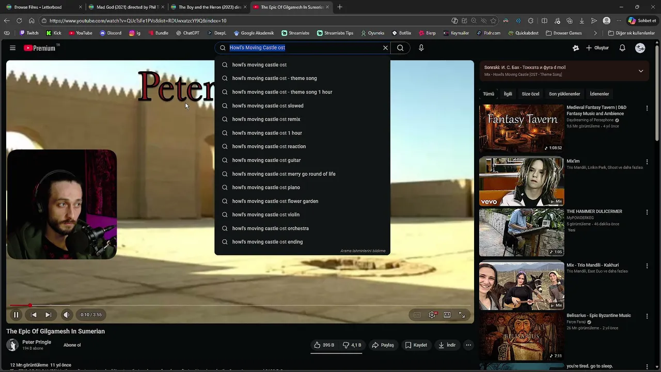
Task: Open 'Diğer sık kullanılanlar' bookmarks folder
Action: coord(632,33)
